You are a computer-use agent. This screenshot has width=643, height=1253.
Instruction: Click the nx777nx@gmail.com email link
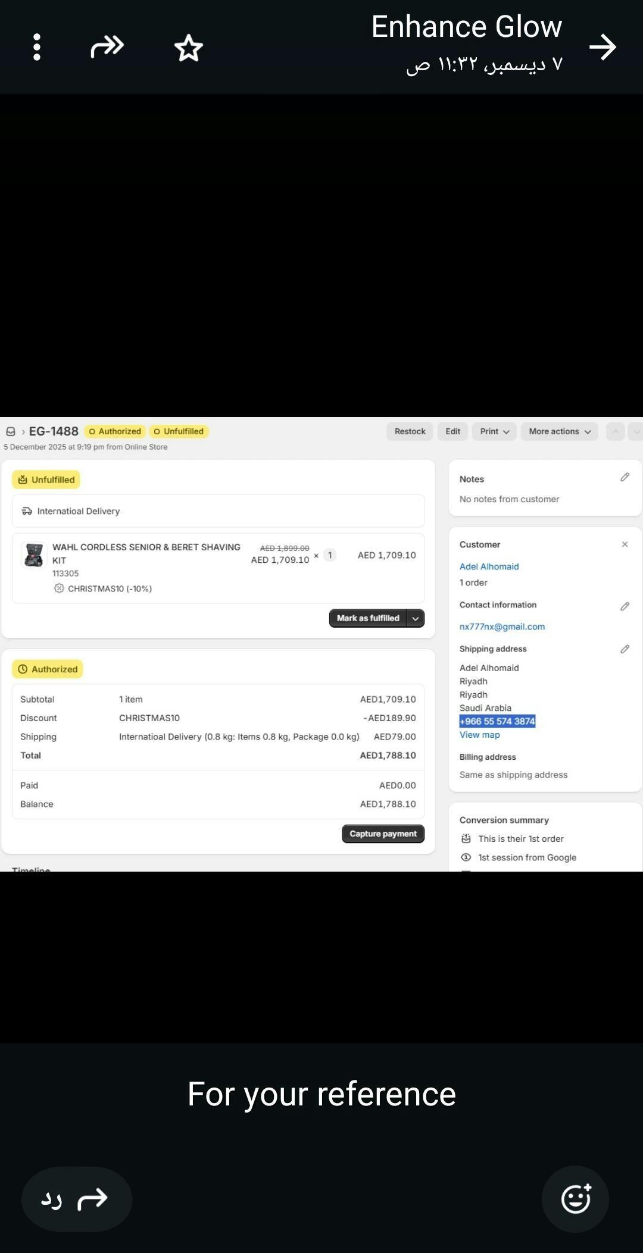(x=502, y=626)
